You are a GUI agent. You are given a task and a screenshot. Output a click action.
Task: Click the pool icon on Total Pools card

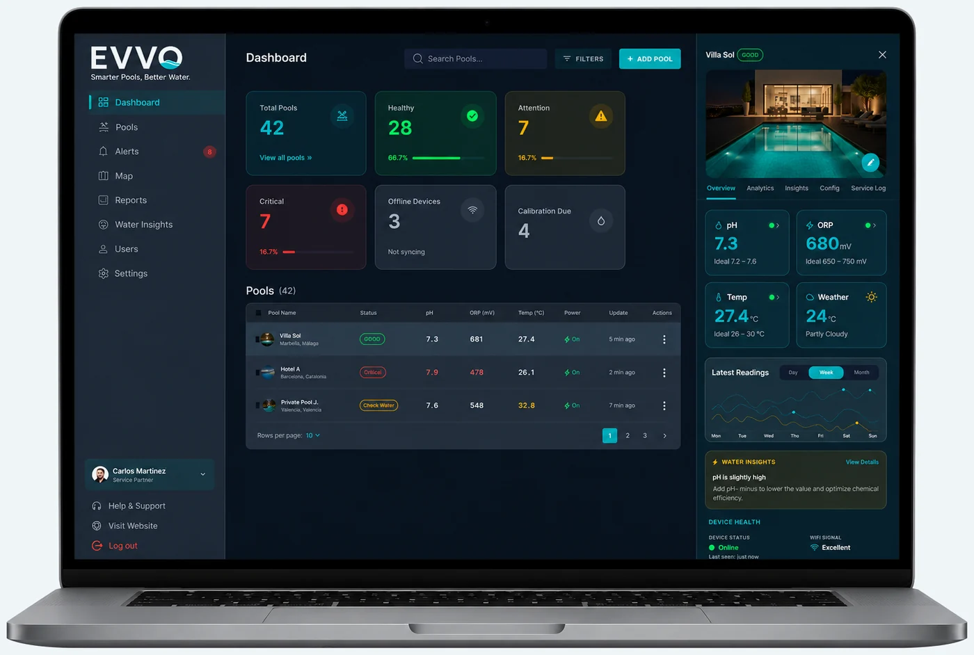(342, 116)
